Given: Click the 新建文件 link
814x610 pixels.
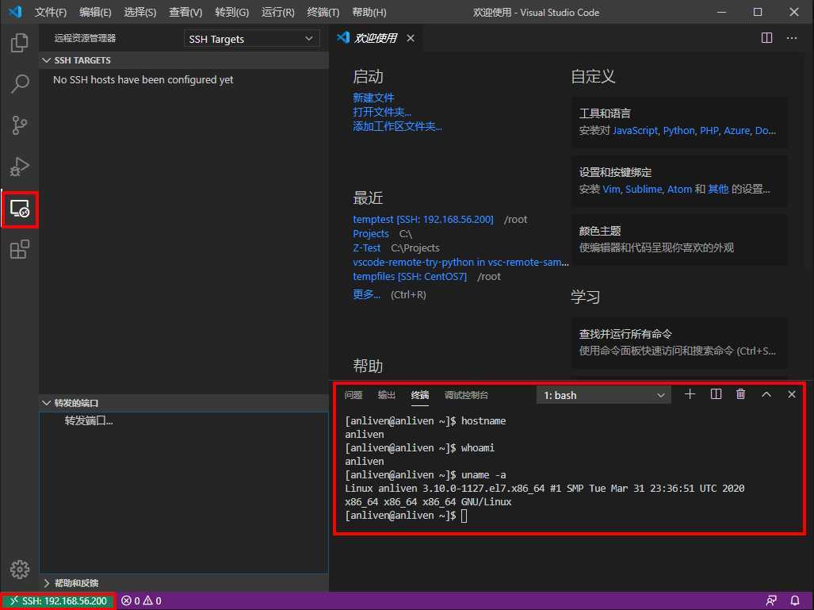Looking at the screenshot, I should click(x=373, y=98).
